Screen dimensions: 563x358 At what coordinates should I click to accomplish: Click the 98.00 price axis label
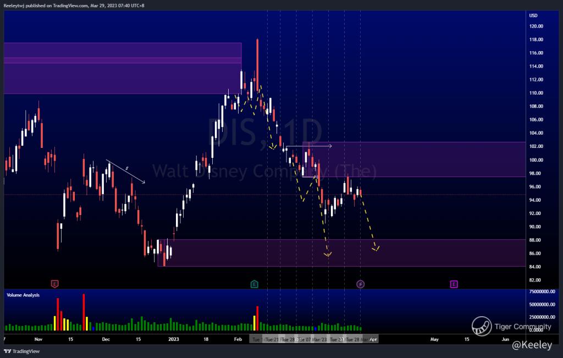[x=535, y=173]
